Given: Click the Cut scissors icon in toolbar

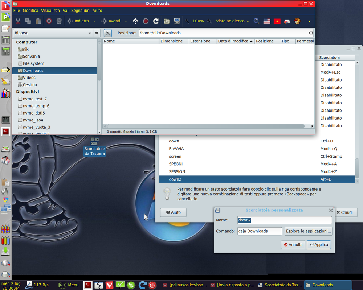Looking at the screenshot, I should tap(18, 21).
